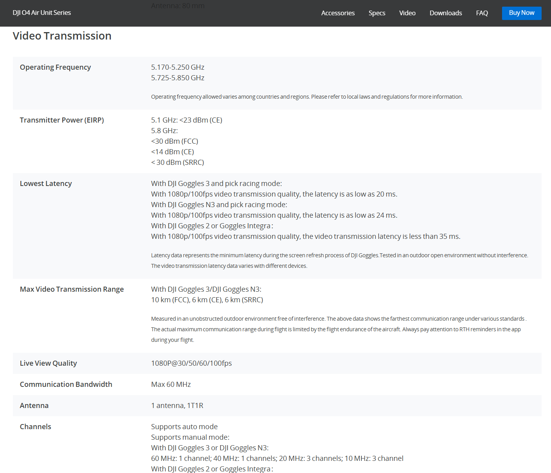Select the Video Transmission heading
The height and width of the screenshot is (473, 551).
coord(62,36)
